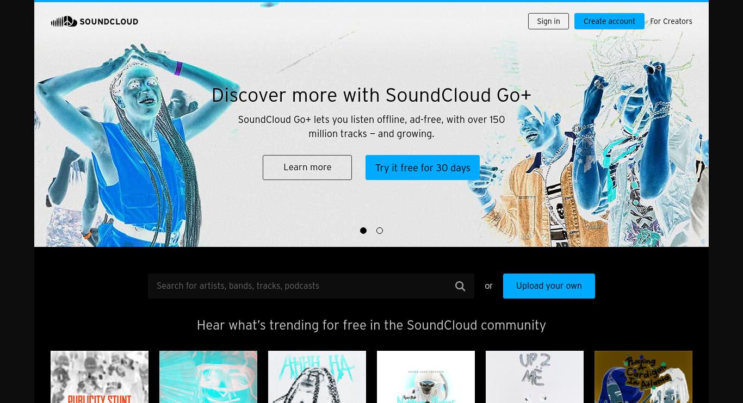Click the Create account button

point(609,21)
